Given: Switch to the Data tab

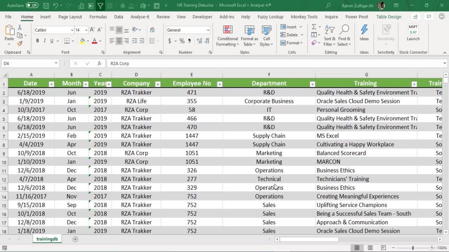Looking at the screenshot, I should tap(119, 17).
